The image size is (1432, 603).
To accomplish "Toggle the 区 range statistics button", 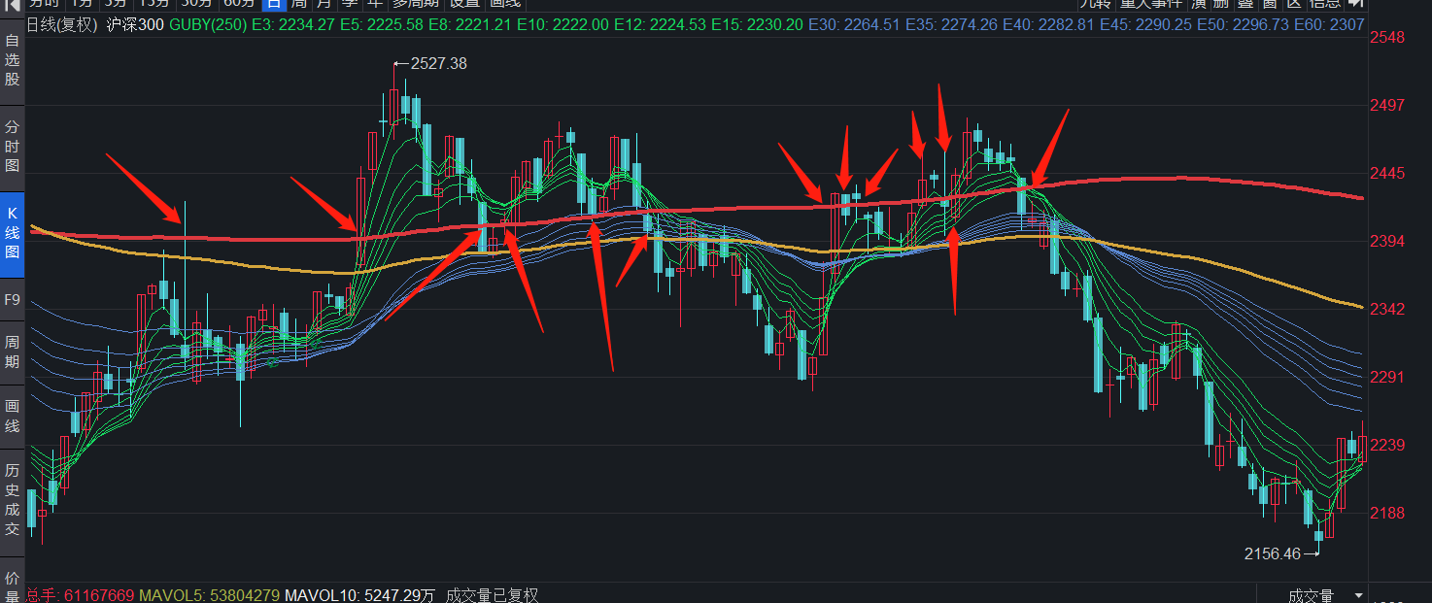I will tap(1294, 4).
